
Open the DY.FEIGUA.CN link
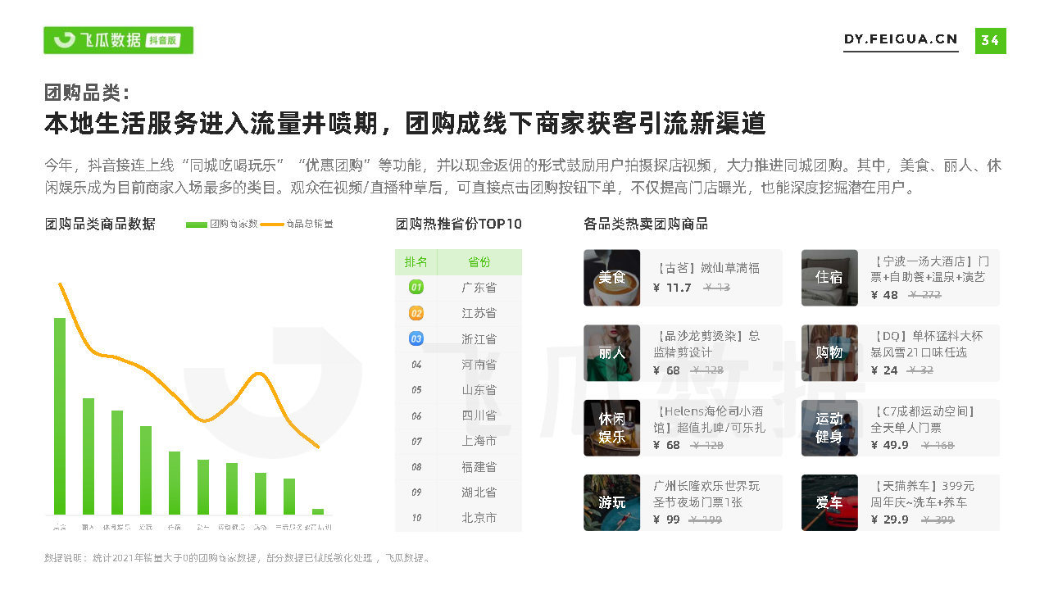(901, 39)
